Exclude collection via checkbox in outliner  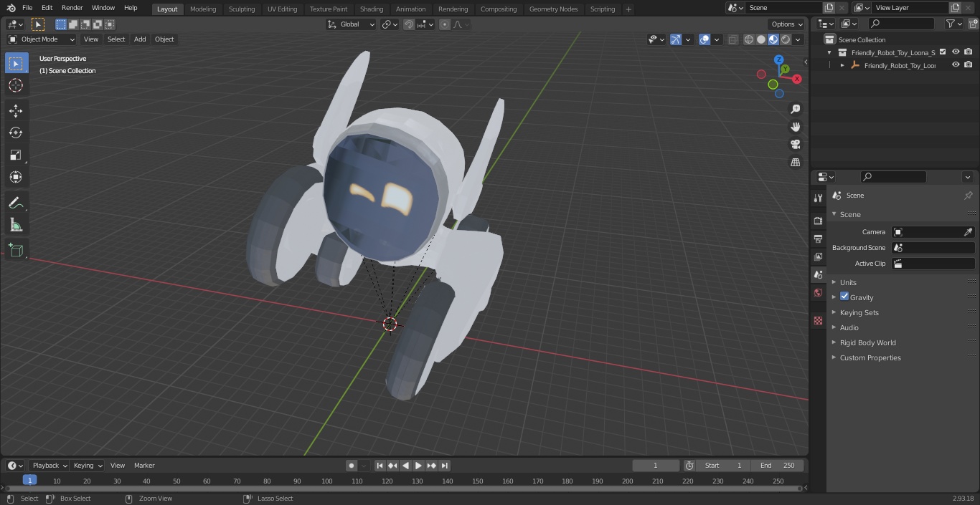943,52
